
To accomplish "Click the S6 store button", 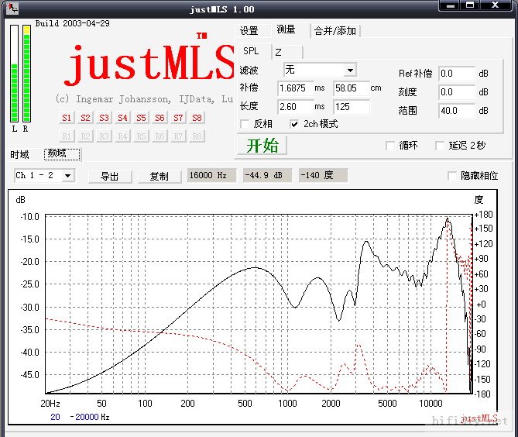I will coord(160,118).
